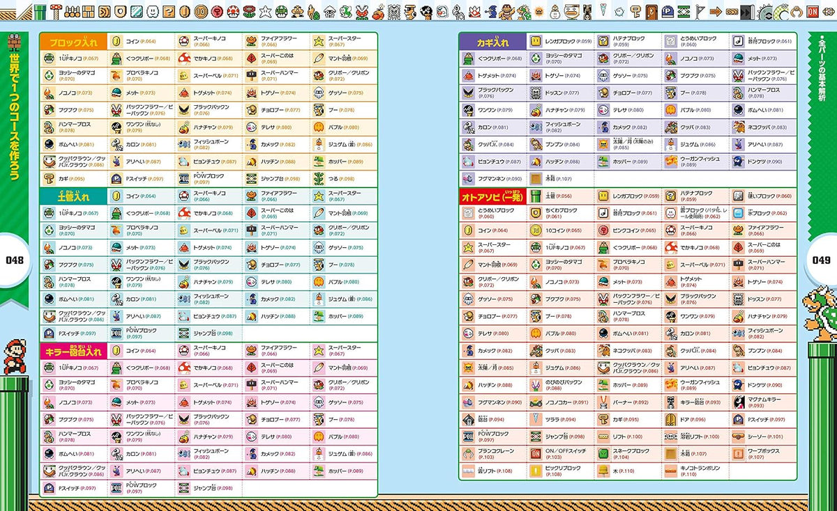Pick the car icon beside ノコノコカー (P.091)
The height and width of the screenshot is (511, 837).
(535, 402)
